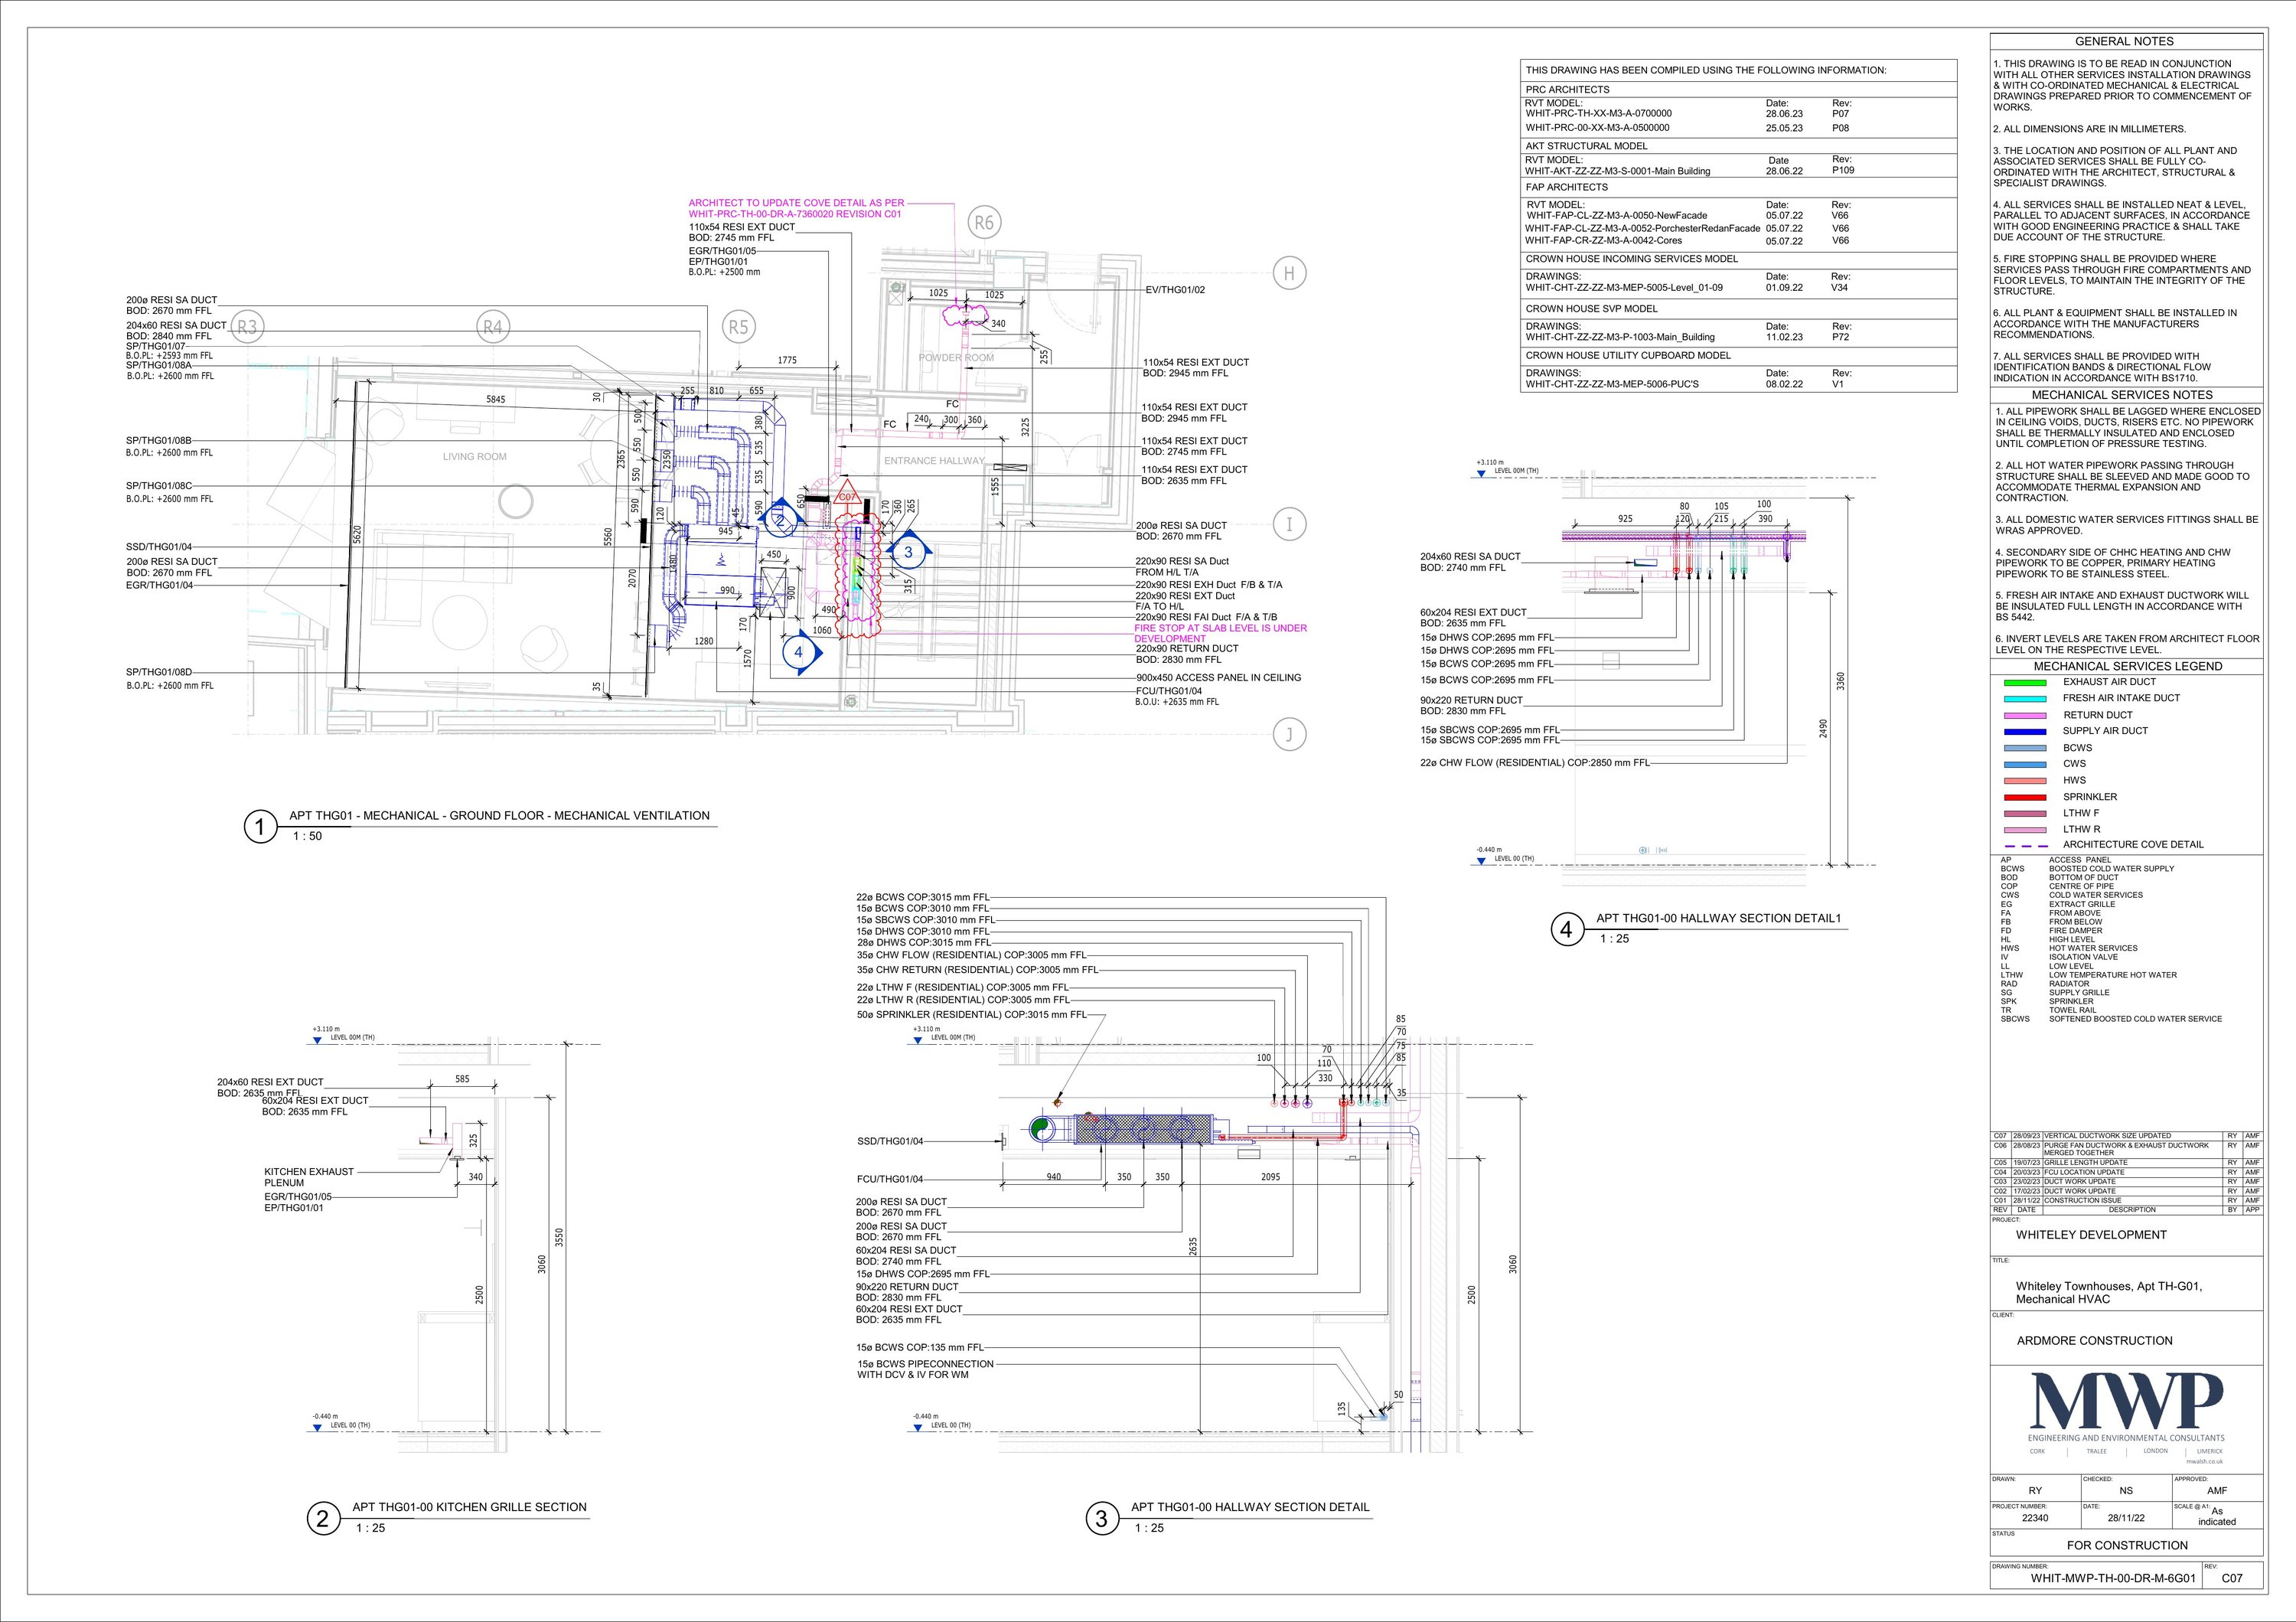Click the red Sprinkler legend swatch

[x=2024, y=797]
